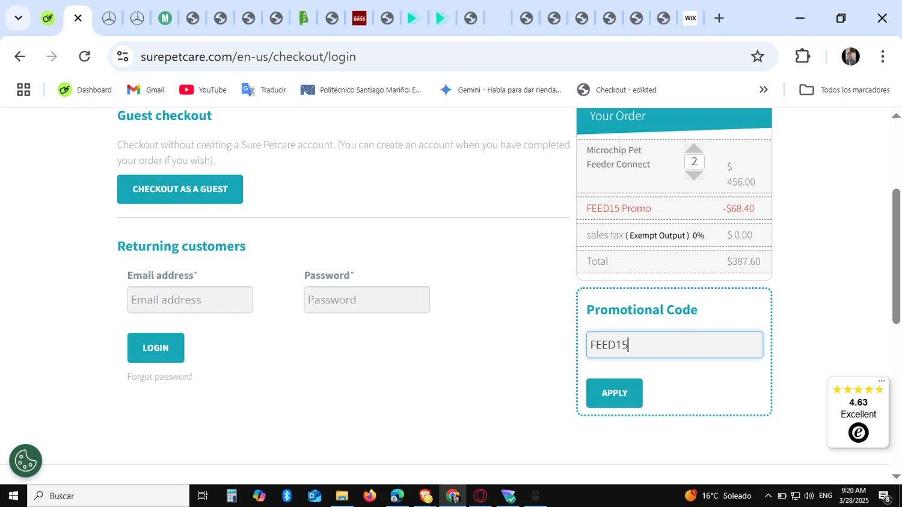
Task: Open the Windows Start menu
Action: tap(13, 496)
